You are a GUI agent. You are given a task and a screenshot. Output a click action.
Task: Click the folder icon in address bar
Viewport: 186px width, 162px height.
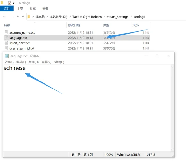pos(29,17)
